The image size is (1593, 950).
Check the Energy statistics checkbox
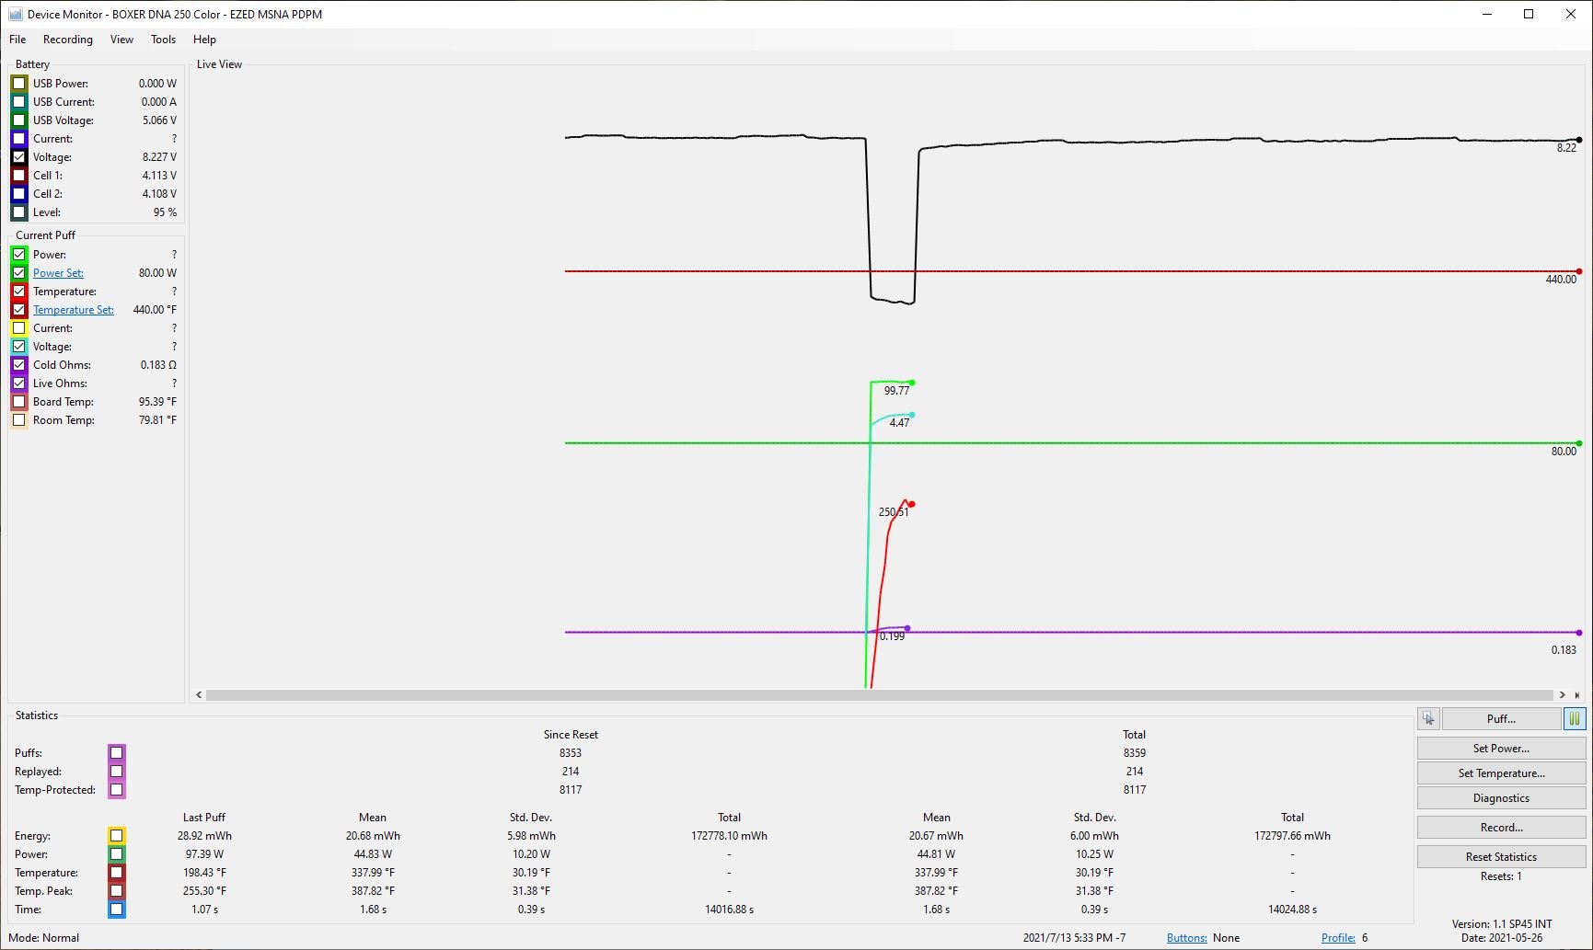tap(116, 836)
